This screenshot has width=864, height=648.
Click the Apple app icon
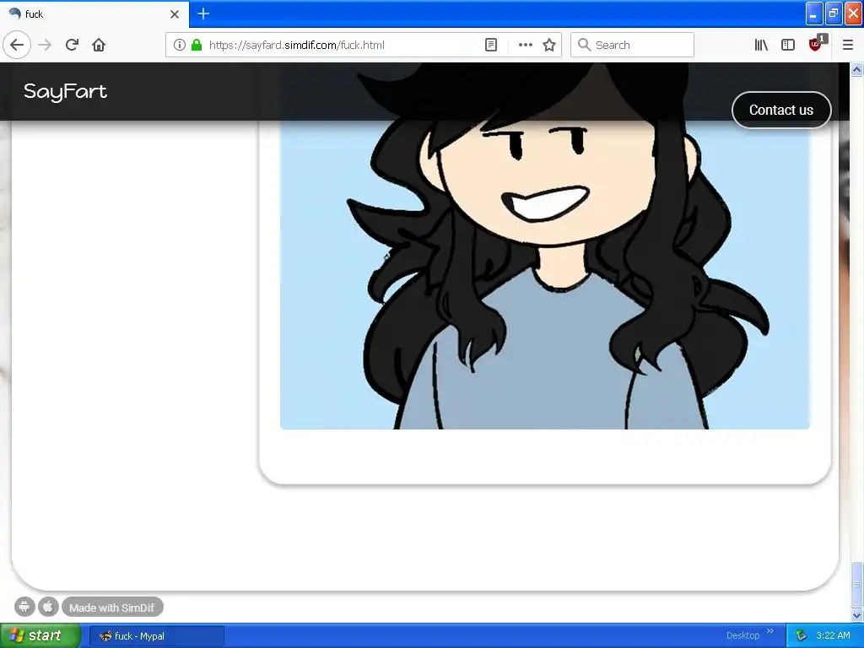(48, 607)
